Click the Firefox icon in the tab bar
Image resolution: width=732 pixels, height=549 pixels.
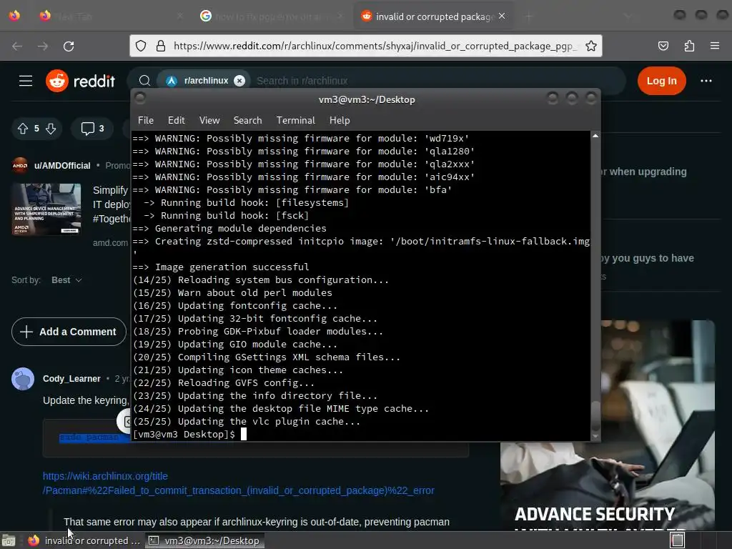pyautogui.click(x=14, y=16)
